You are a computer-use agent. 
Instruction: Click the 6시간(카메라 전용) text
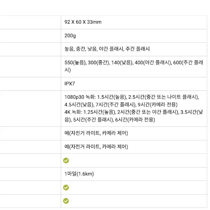coord(135,120)
